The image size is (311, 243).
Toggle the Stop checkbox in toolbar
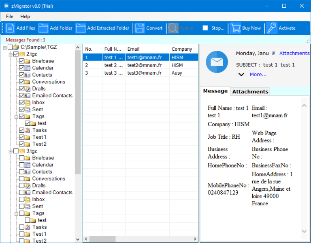tap(205, 28)
